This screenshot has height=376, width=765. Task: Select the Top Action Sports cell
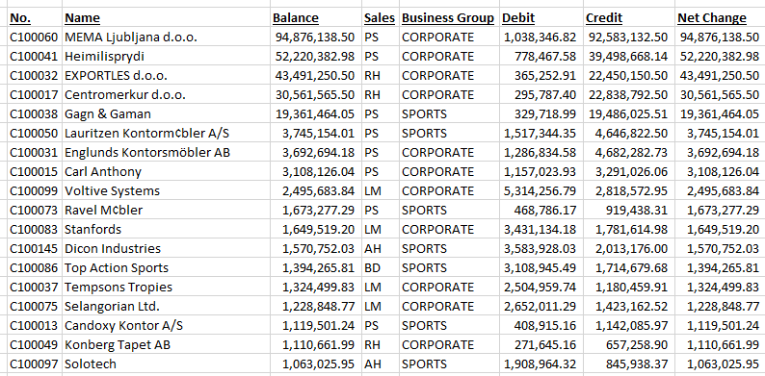pyautogui.click(x=166, y=268)
